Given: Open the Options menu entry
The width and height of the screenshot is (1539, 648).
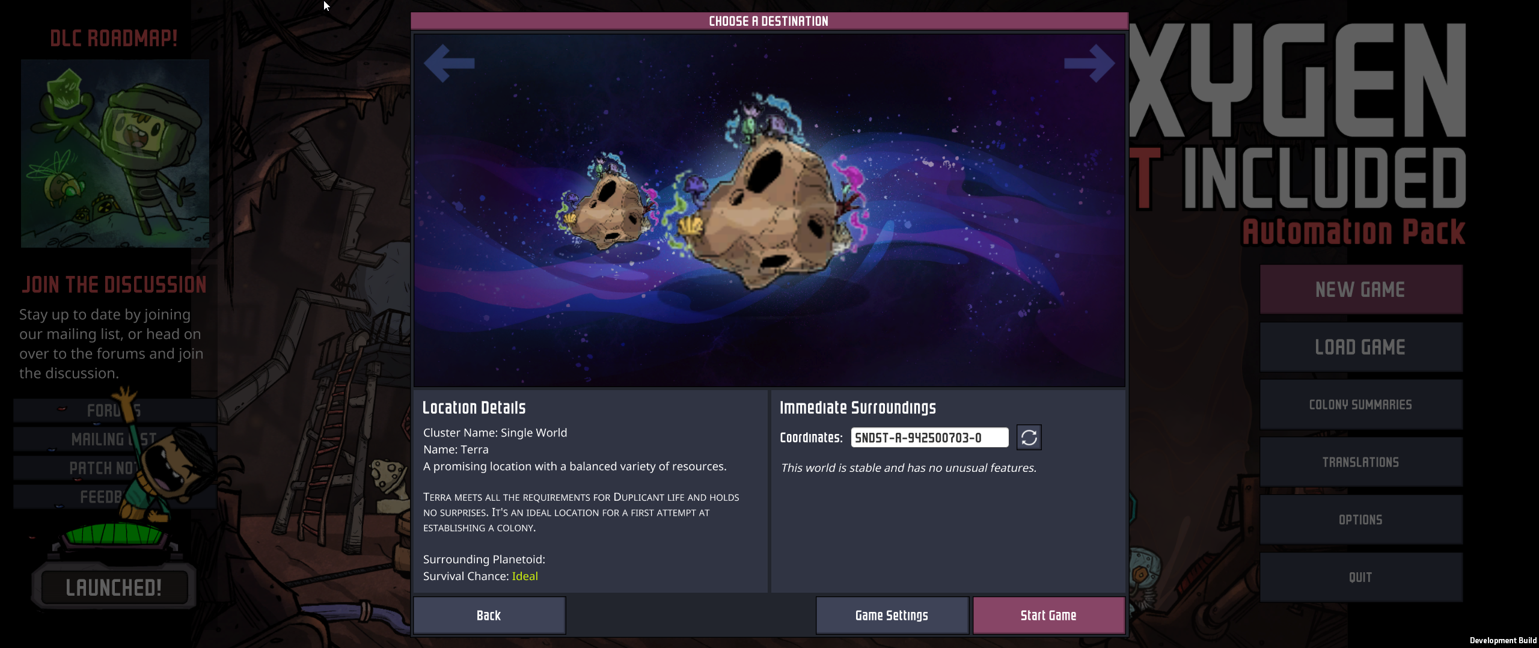Looking at the screenshot, I should pyautogui.click(x=1361, y=519).
